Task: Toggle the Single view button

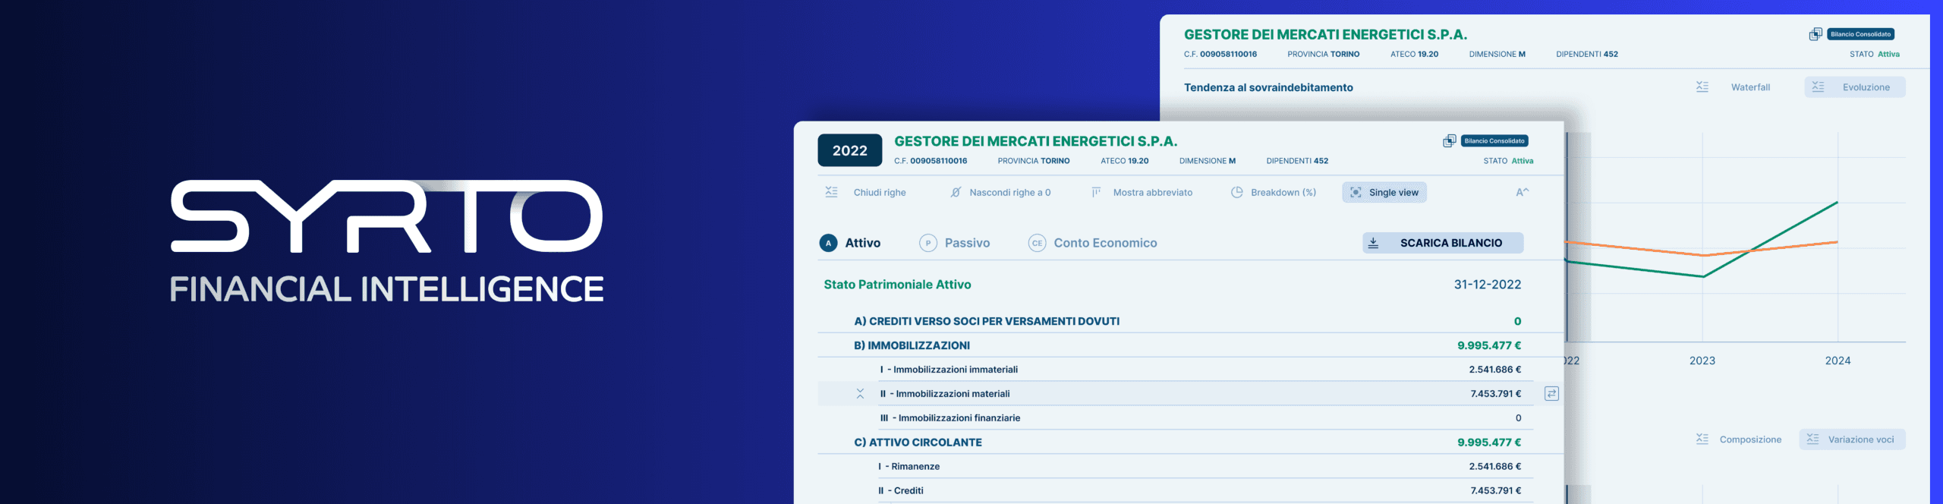Action: (1384, 192)
